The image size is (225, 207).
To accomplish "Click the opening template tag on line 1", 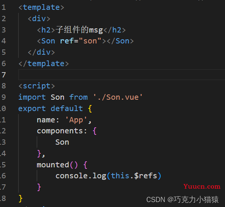I will [41, 7].
